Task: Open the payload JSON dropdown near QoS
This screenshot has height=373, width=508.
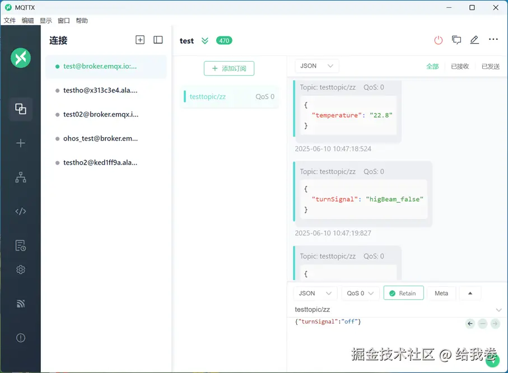Action: pyautogui.click(x=315, y=293)
